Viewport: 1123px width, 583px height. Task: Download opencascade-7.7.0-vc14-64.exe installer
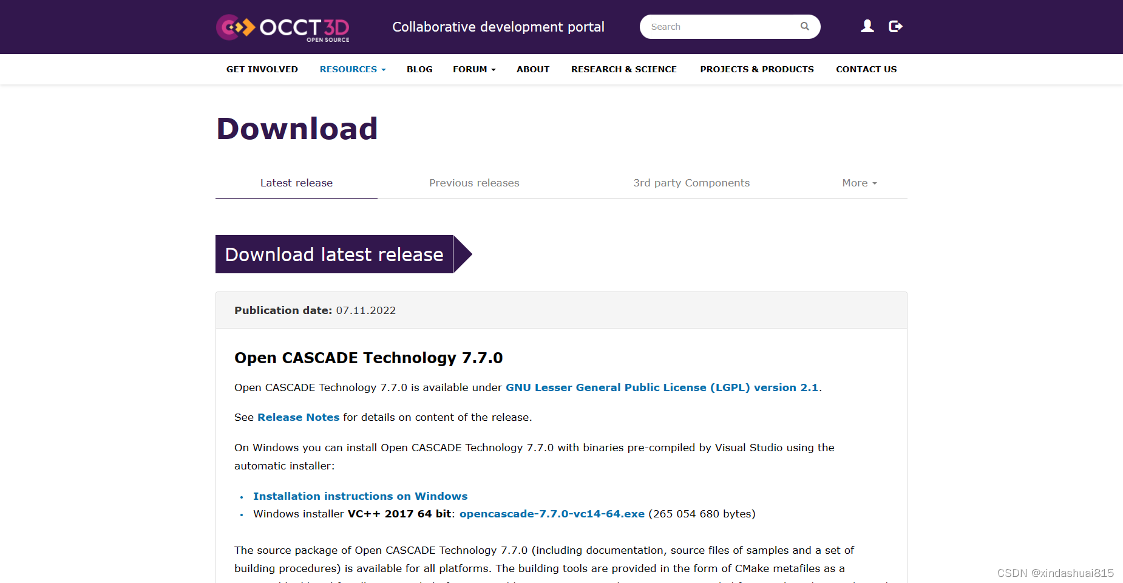(x=552, y=514)
